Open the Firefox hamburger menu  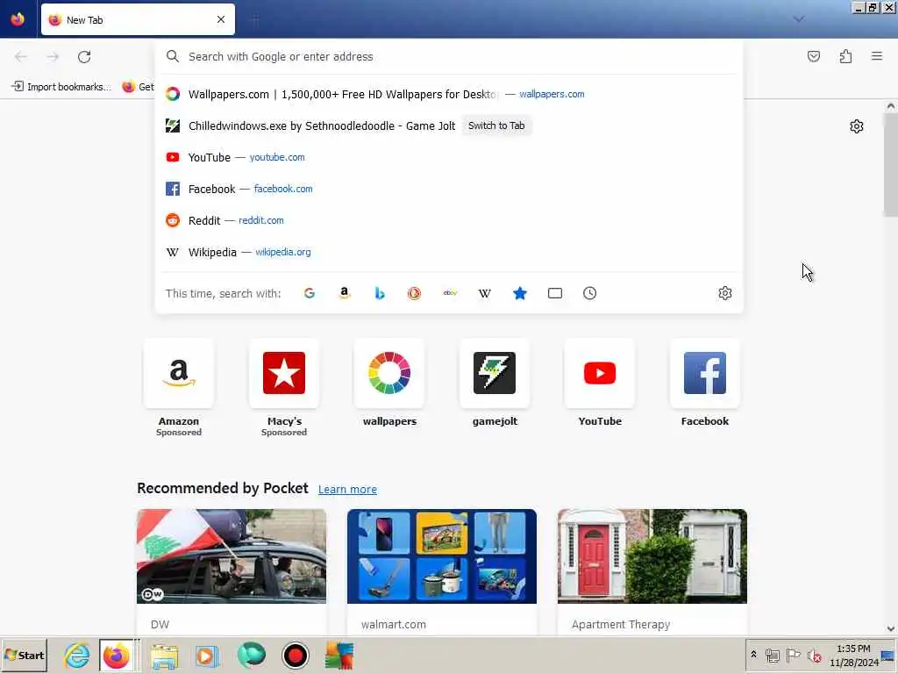(x=877, y=56)
